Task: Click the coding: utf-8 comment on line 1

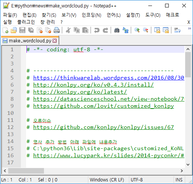Action: [x=65, y=49]
